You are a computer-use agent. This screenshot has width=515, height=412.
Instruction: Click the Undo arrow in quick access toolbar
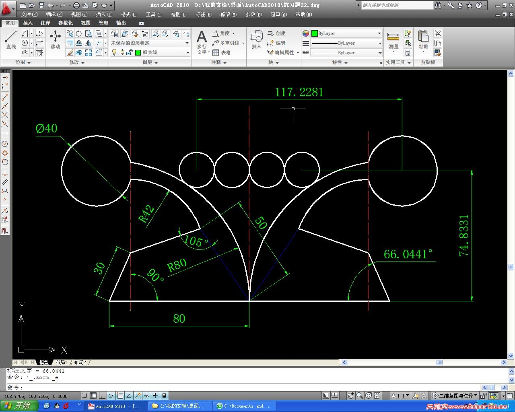(x=50, y=5)
